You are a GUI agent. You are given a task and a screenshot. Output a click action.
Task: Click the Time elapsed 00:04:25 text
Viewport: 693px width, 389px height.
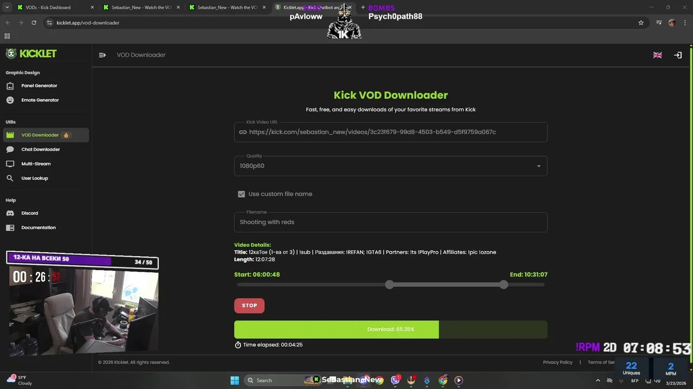coord(273,345)
